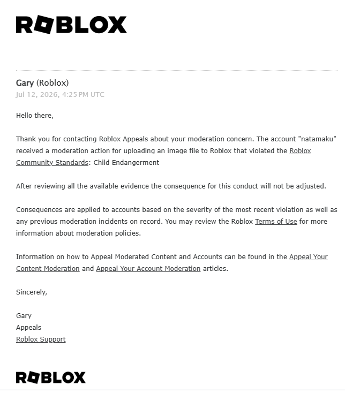Click the Hello there greeting line

click(x=35, y=115)
